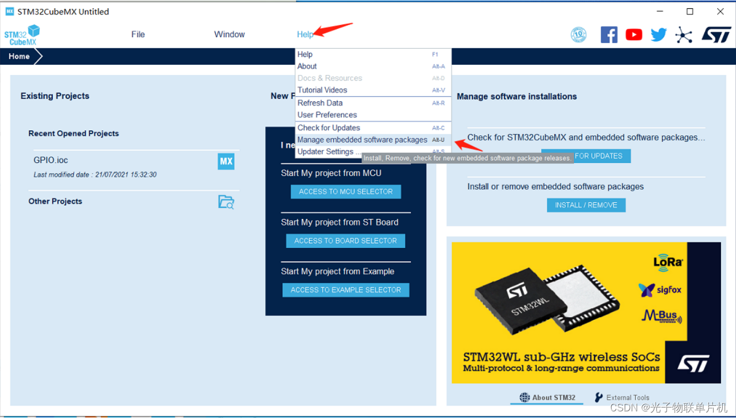Open the File menu
The width and height of the screenshot is (736, 418).
point(138,34)
